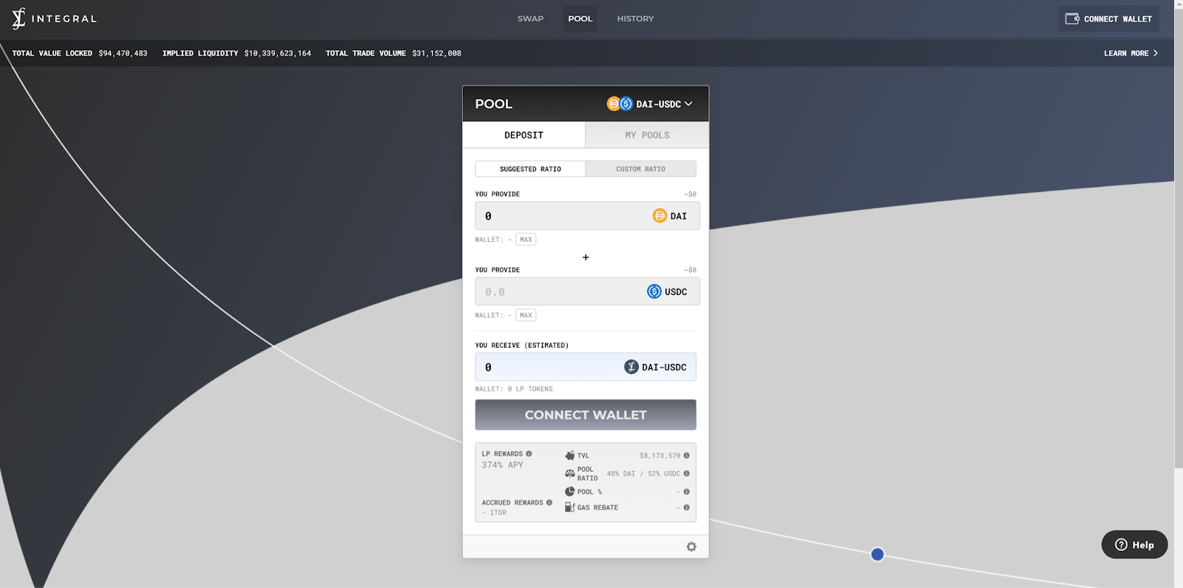Click the POOL panel title
This screenshot has width=1183, height=588.
tap(494, 104)
